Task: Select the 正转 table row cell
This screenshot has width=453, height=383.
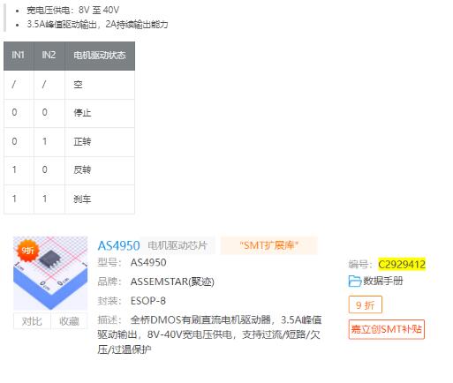Action: pyautogui.click(x=100, y=142)
